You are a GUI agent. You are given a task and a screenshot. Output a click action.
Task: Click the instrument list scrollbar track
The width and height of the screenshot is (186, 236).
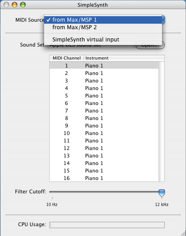click(x=161, y=122)
